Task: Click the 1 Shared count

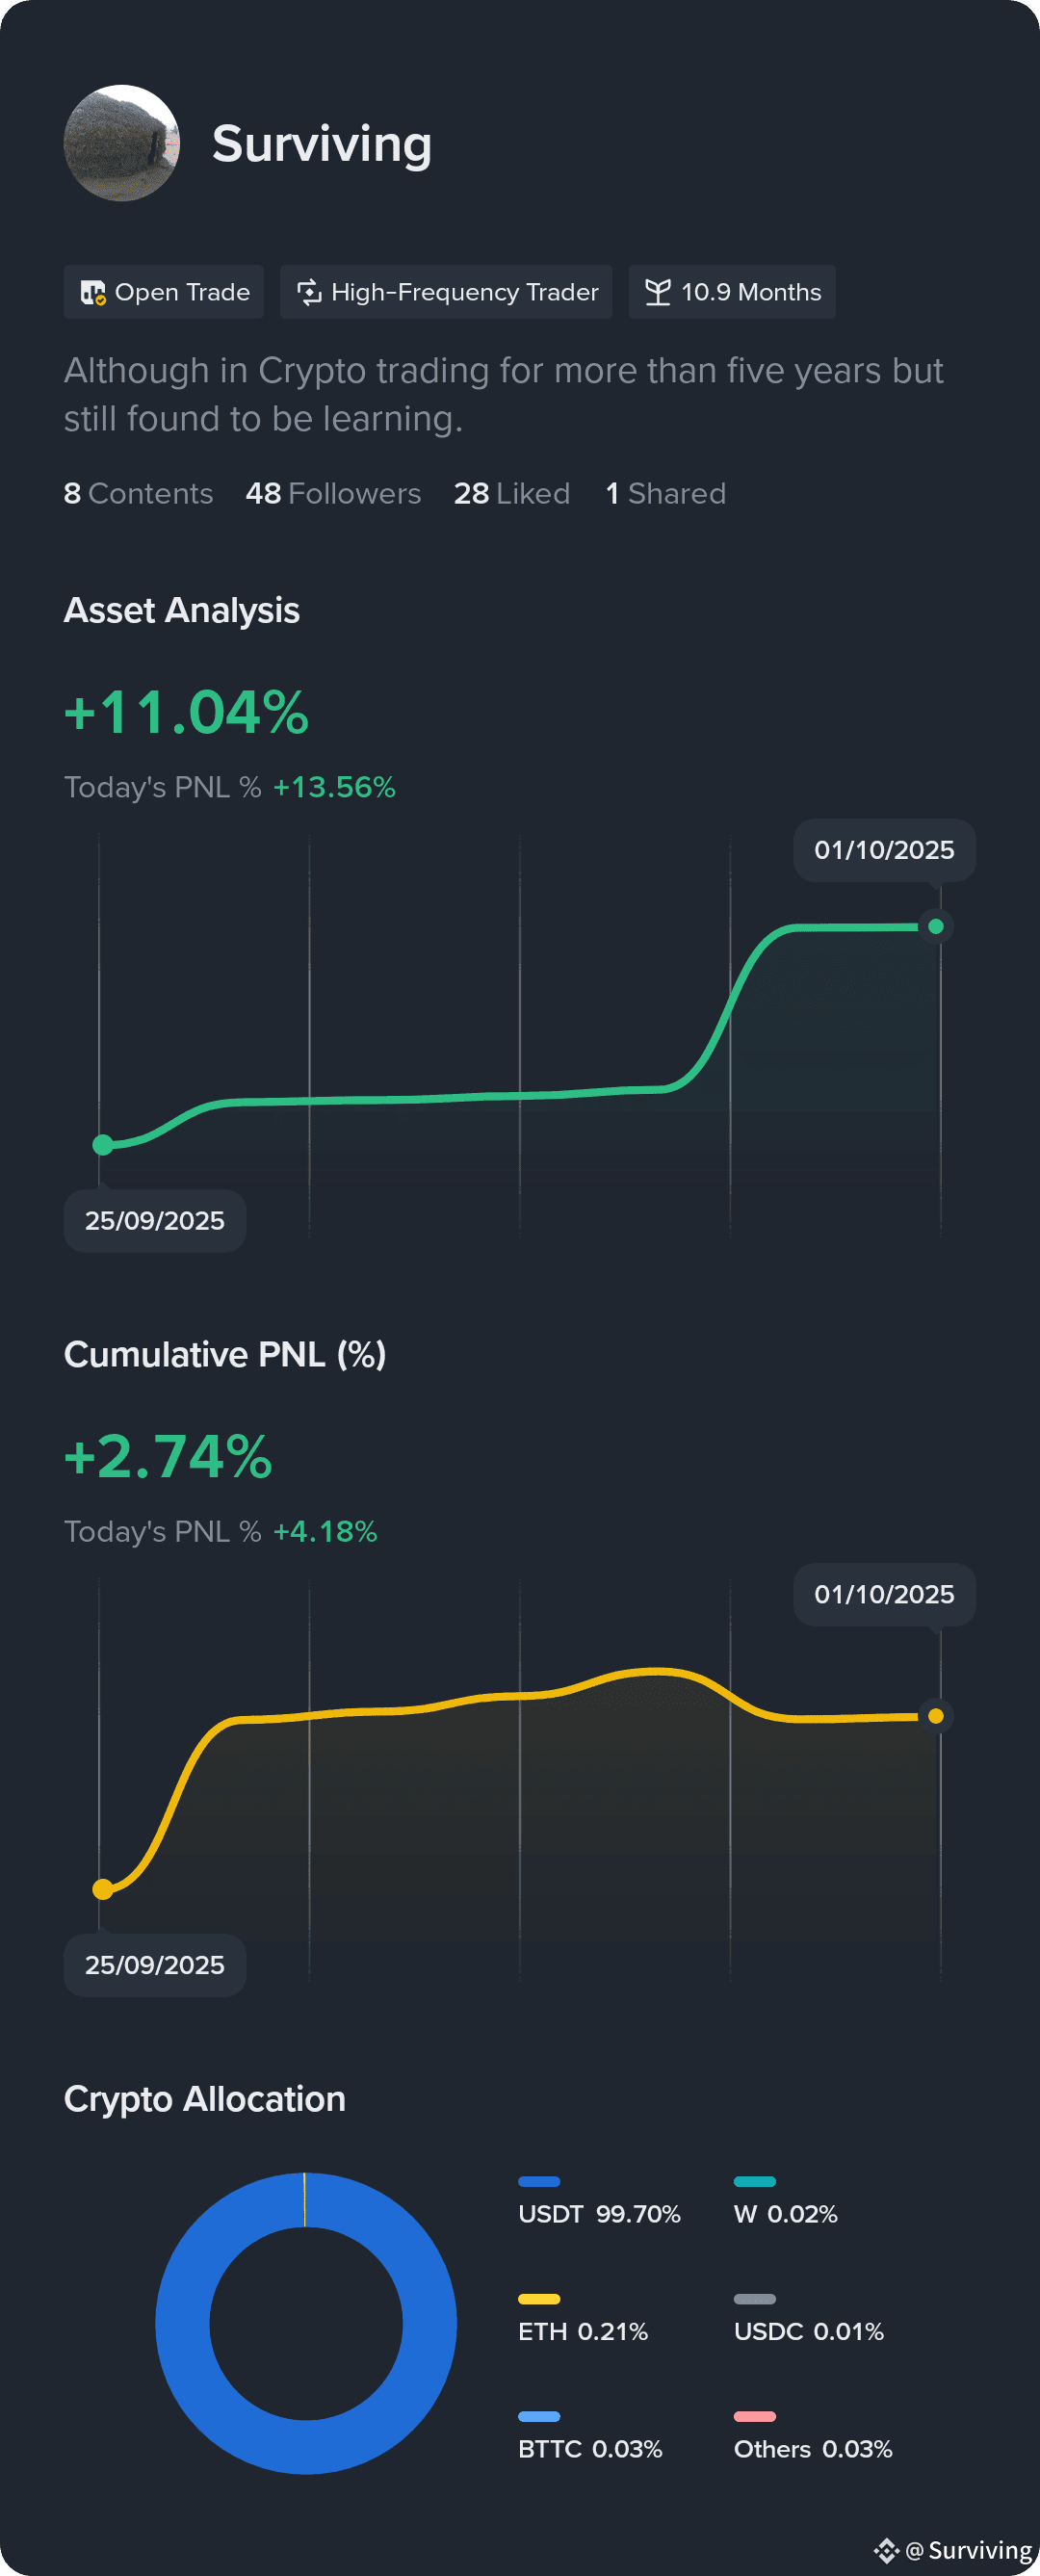Action: [x=666, y=493]
